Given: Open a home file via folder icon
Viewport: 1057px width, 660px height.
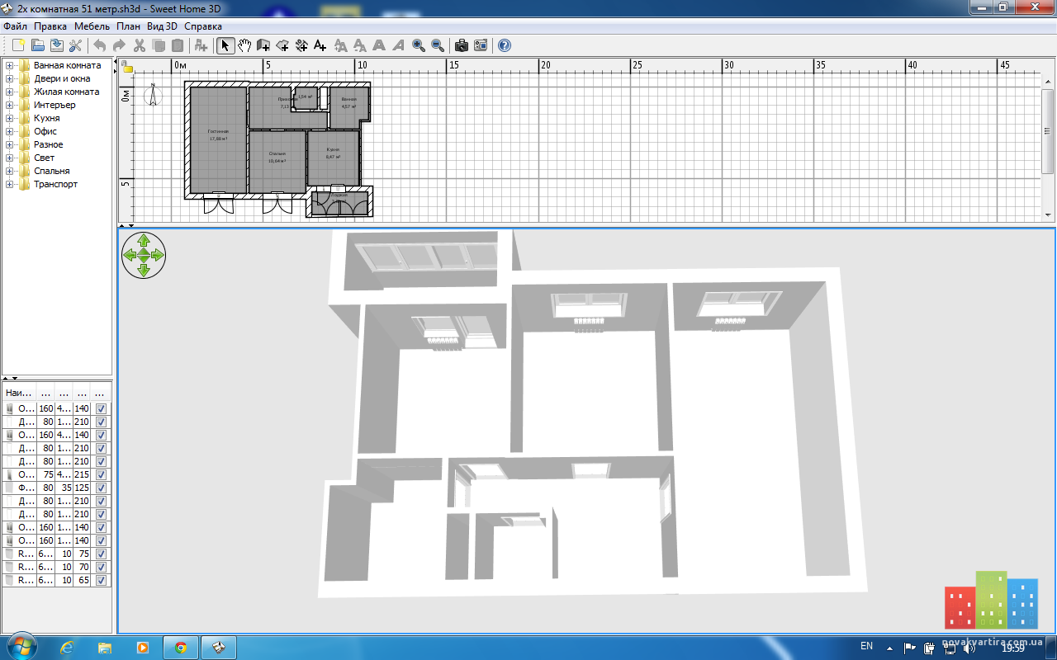Looking at the screenshot, I should (37, 45).
